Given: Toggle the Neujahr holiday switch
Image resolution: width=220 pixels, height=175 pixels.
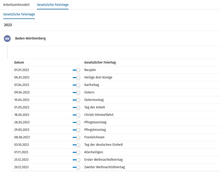Looking at the screenshot, I should coord(76,70).
